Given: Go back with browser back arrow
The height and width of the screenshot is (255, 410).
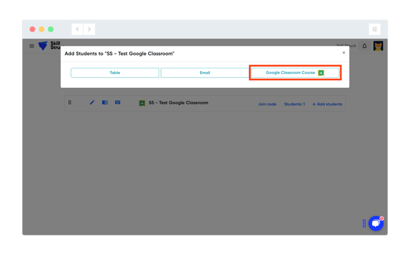Looking at the screenshot, I should [x=78, y=29].
